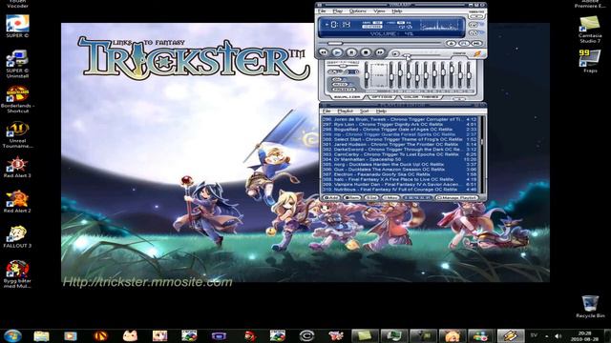This screenshot has height=343, width=611.
Task: Click the system tray volume speaker icon
Action: [x=558, y=335]
